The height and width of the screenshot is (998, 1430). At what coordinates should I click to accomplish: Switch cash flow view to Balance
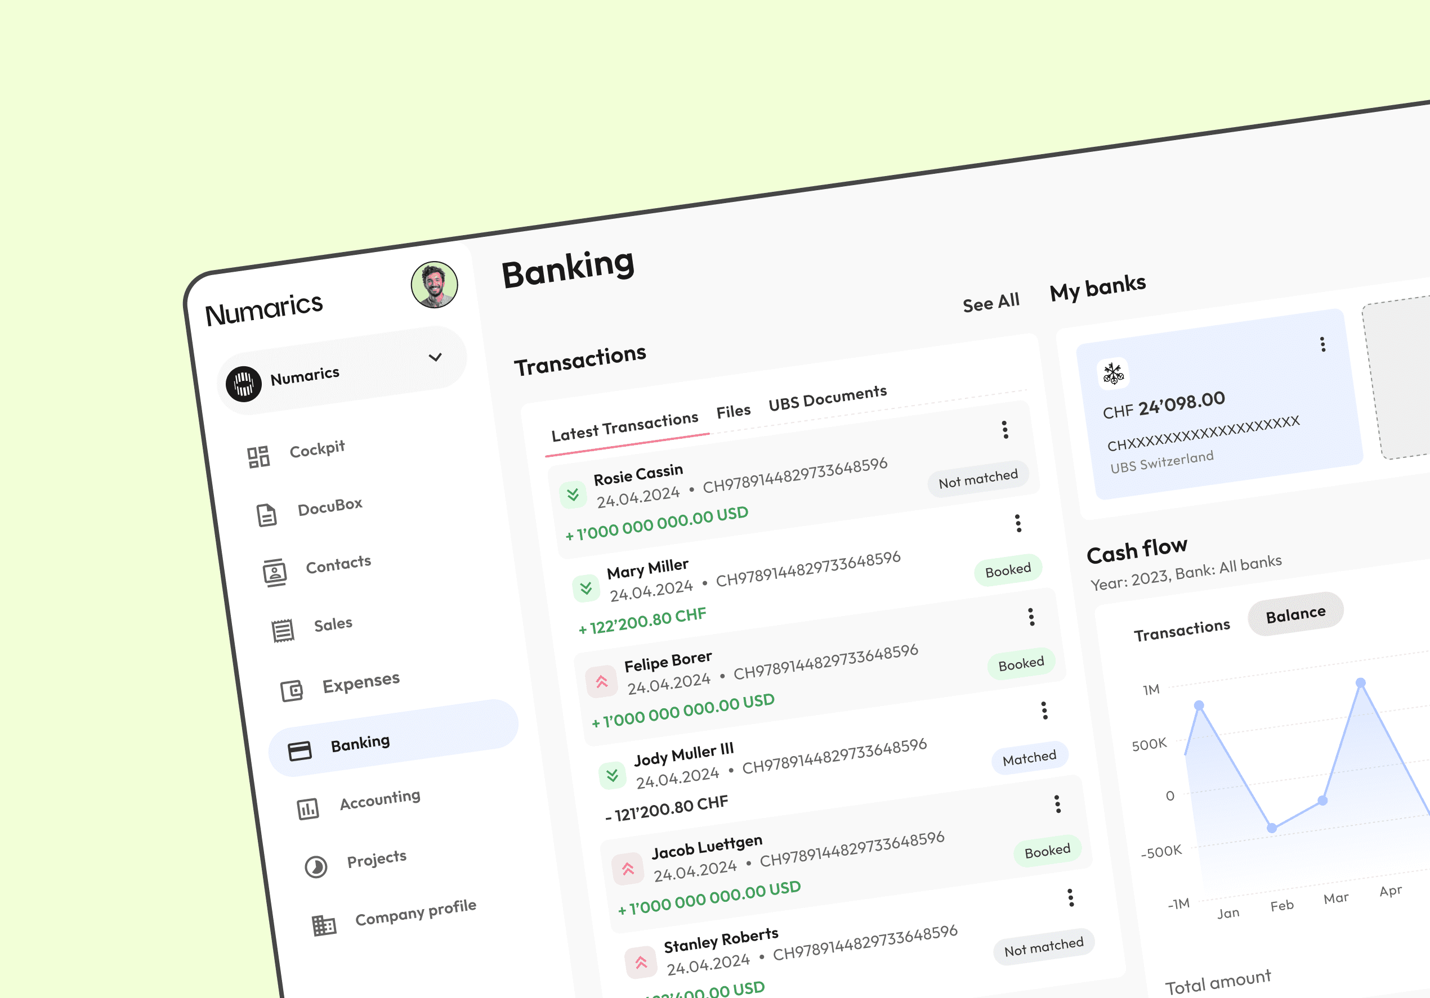coord(1295,615)
